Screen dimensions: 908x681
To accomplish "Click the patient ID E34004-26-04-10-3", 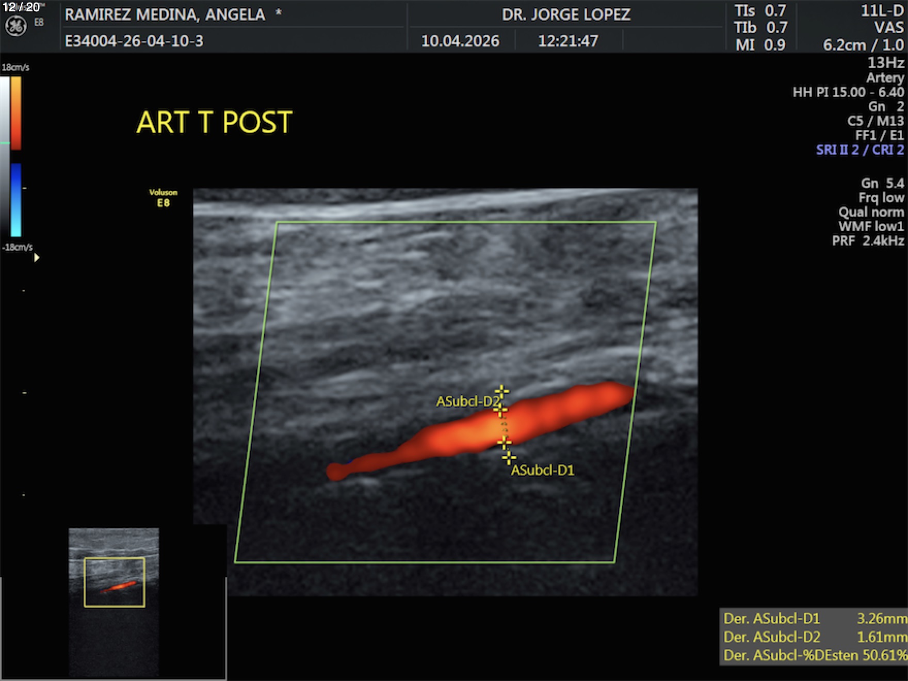I will (134, 41).
